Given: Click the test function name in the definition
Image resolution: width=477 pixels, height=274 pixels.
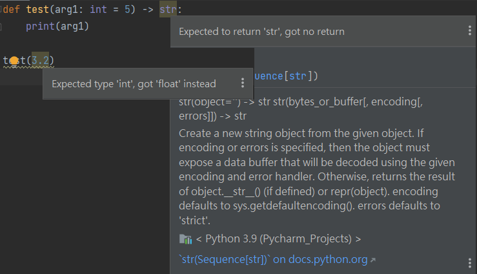Looking at the screenshot, I should tap(37, 10).
